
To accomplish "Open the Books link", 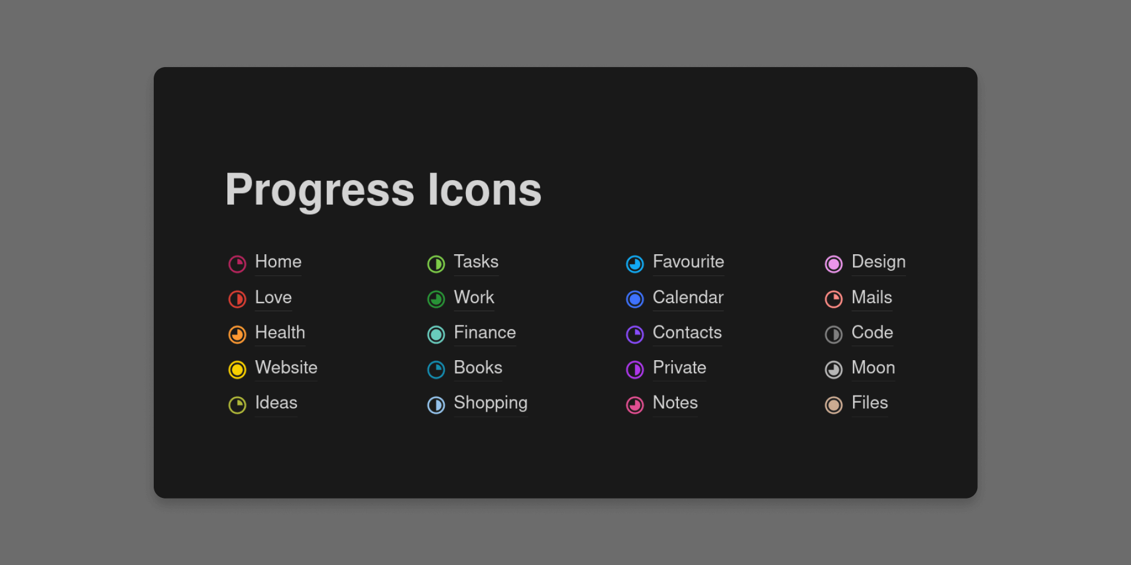I will click(478, 367).
